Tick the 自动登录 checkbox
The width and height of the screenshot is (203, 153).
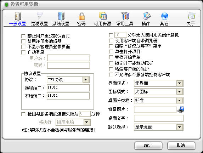(23, 52)
